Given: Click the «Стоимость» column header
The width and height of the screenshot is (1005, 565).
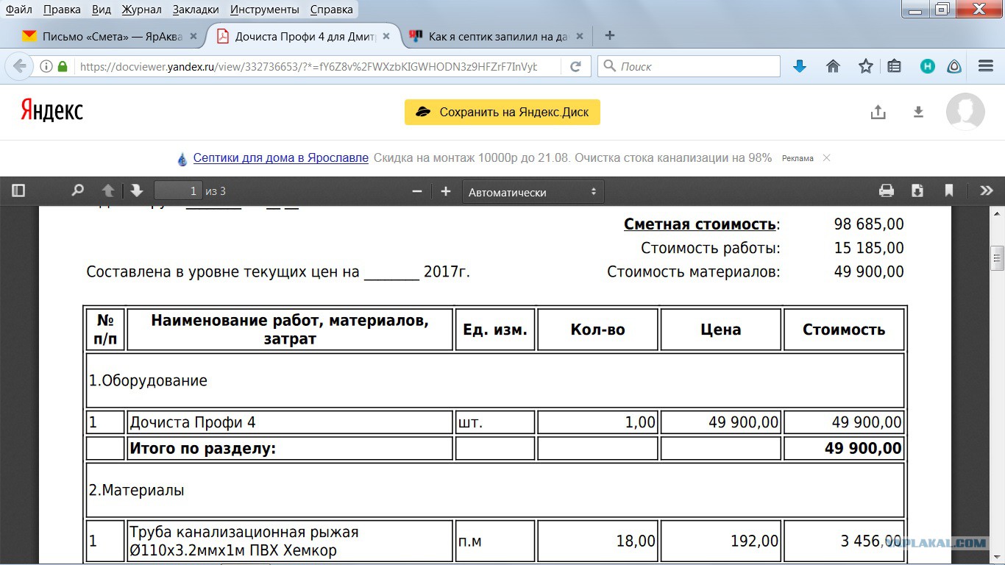Looking at the screenshot, I should [843, 330].
